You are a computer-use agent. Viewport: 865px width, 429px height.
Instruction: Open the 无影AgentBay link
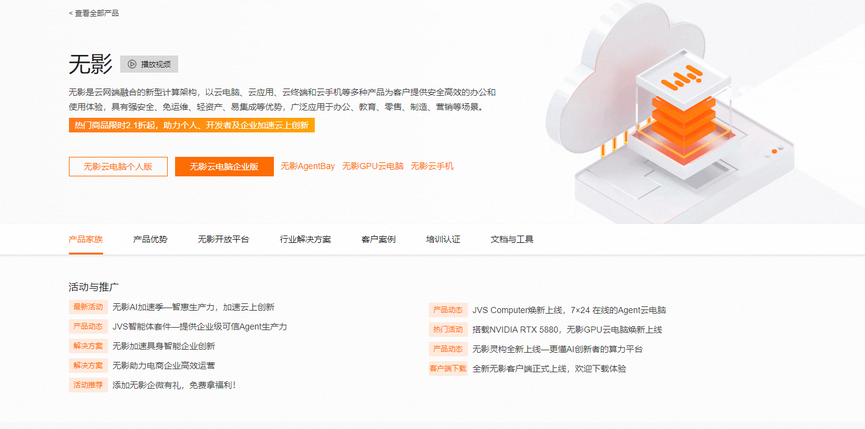[x=307, y=166]
